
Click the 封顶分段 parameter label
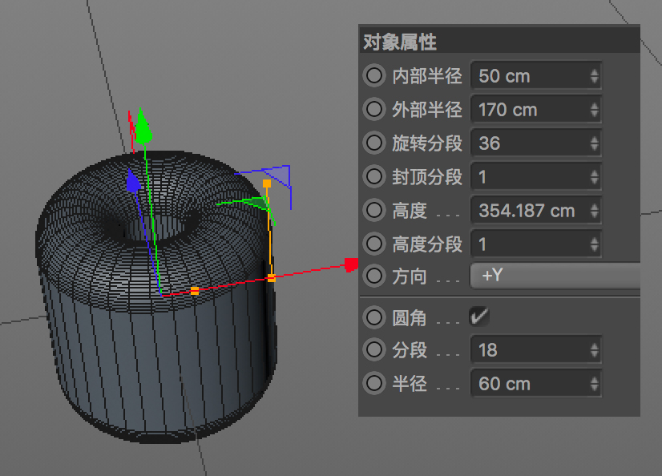(426, 176)
